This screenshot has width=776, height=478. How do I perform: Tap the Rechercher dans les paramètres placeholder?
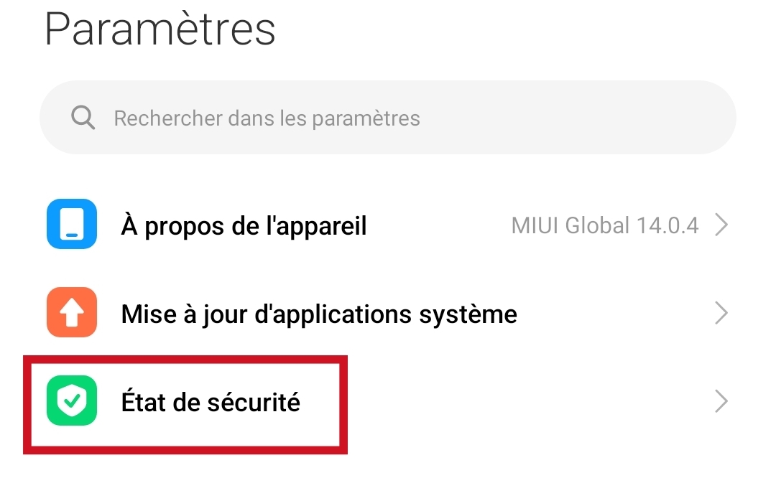[267, 118]
